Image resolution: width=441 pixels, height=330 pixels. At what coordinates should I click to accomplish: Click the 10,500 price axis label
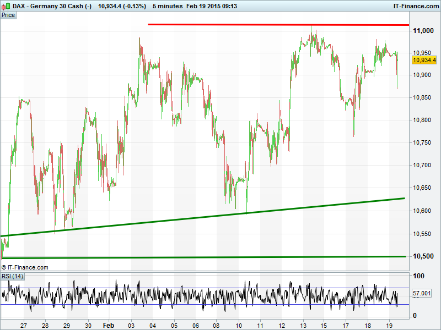coord(423,256)
